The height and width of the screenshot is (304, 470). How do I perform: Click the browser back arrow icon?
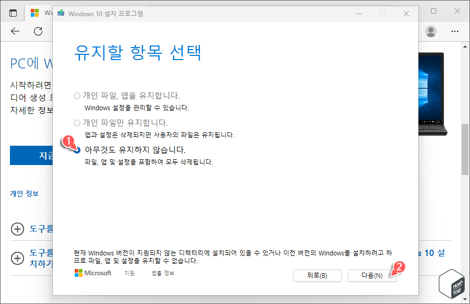point(15,31)
